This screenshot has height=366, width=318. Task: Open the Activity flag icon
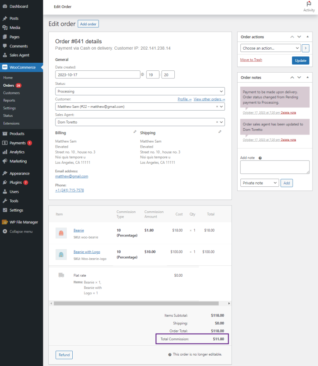pos(309,4)
